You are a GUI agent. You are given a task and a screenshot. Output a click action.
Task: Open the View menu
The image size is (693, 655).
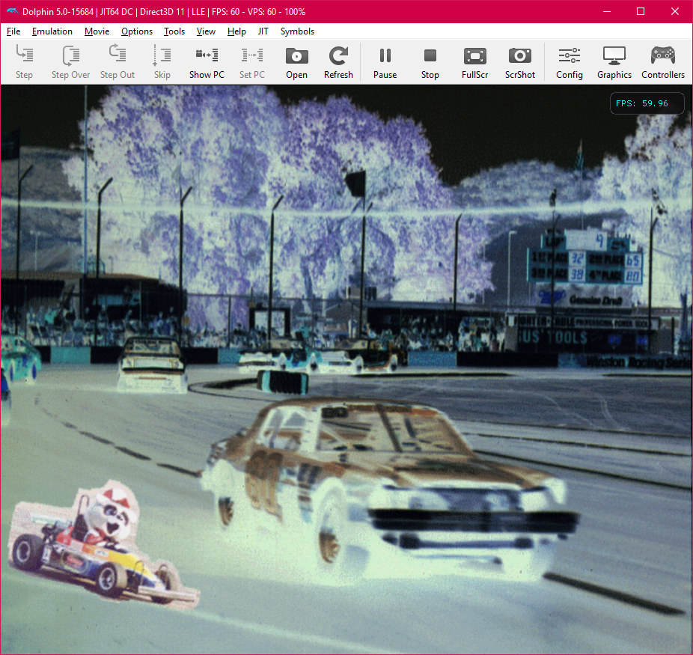(x=206, y=31)
